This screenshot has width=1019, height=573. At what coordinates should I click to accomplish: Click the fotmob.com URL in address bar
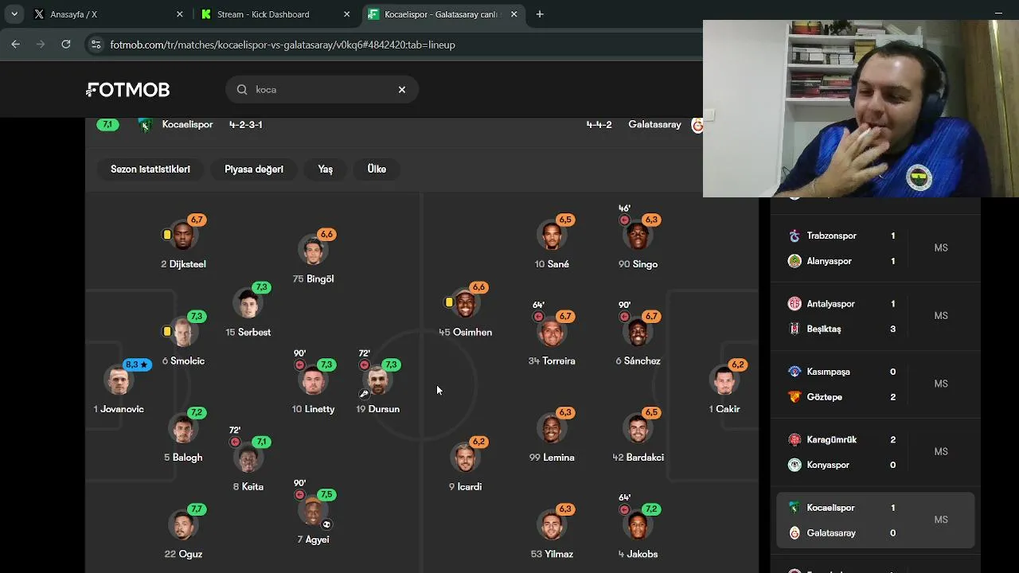[x=283, y=45]
